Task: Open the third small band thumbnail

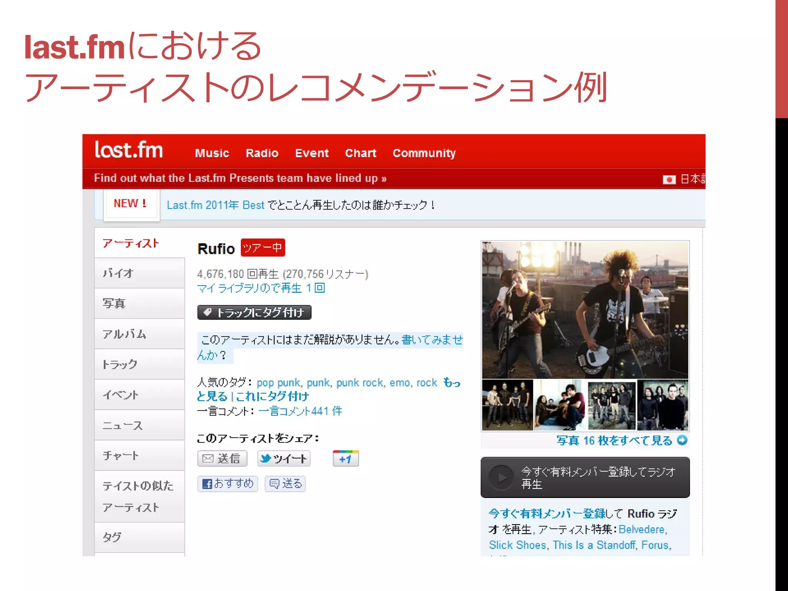Action: pyautogui.click(x=611, y=405)
